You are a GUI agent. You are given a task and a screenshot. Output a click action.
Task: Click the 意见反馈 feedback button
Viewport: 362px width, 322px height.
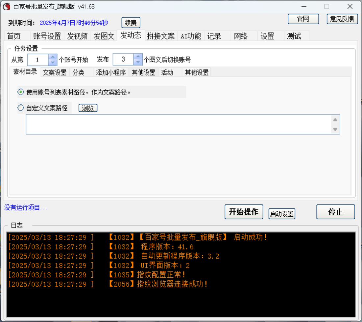click(x=342, y=19)
